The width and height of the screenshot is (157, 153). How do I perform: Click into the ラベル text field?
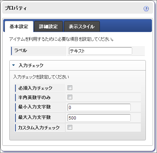click(101, 51)
